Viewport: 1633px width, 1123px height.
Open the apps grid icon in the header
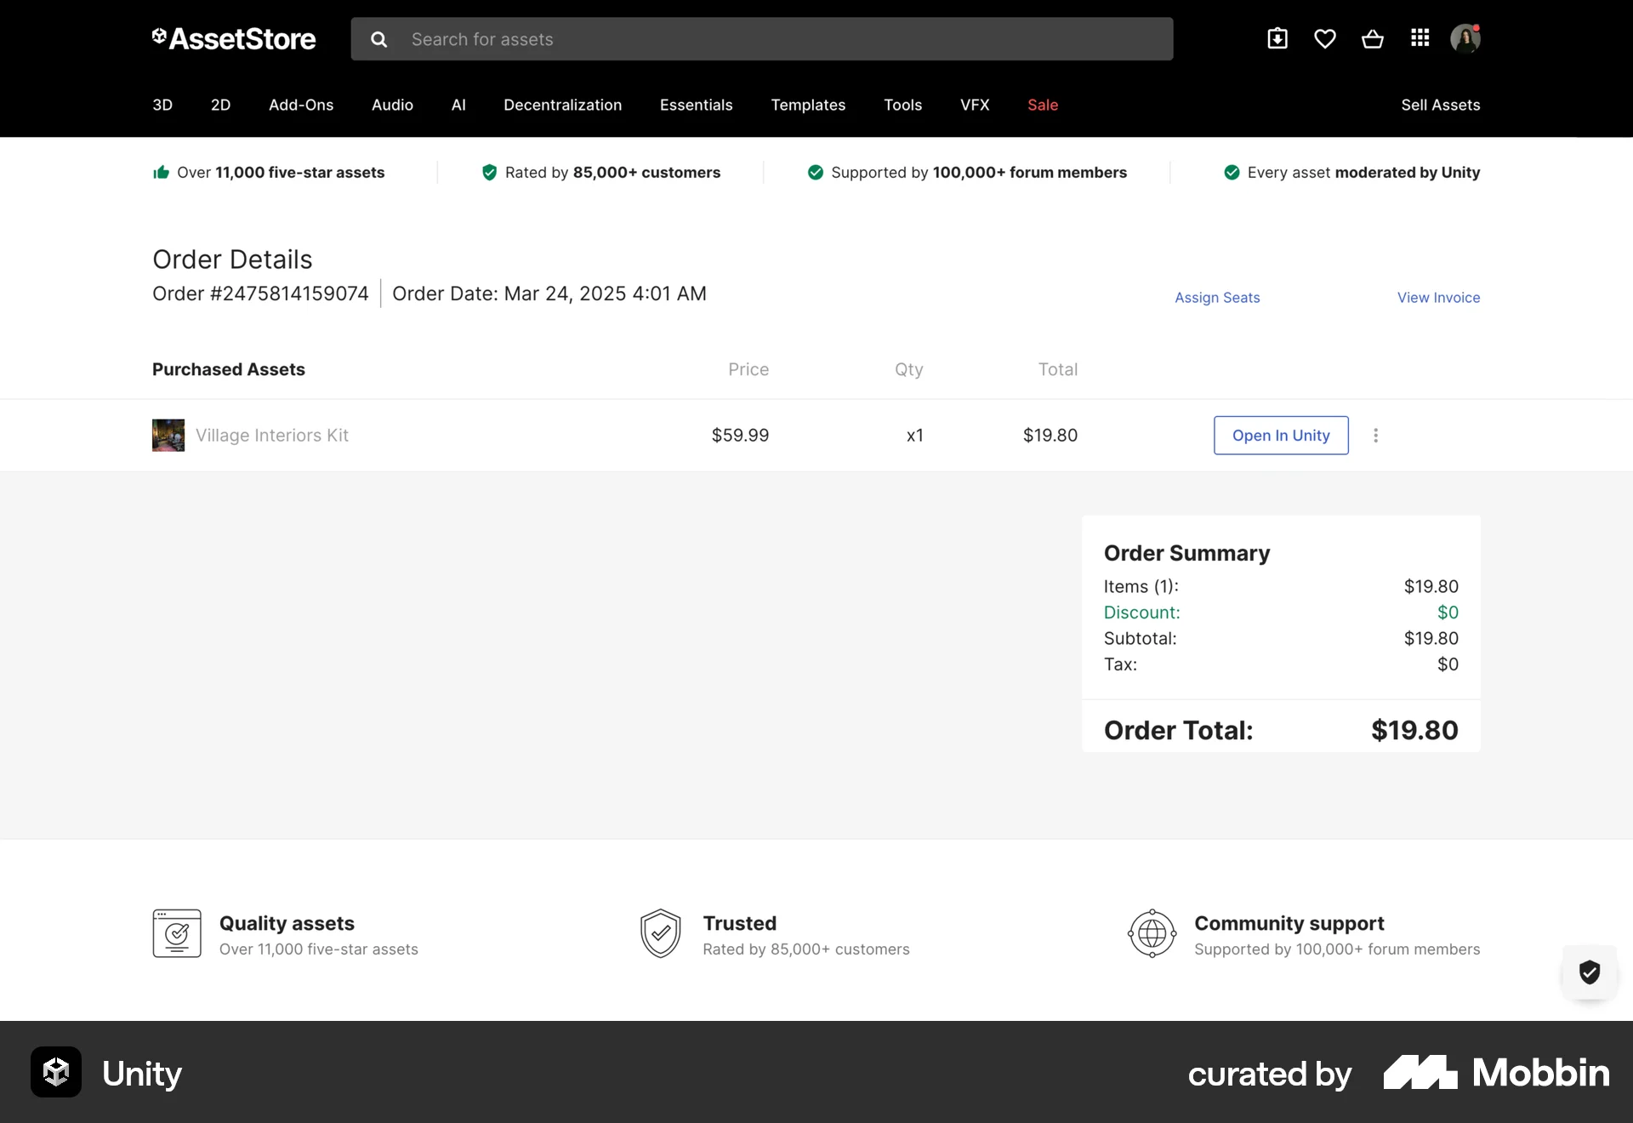(x=1420, y=38)
